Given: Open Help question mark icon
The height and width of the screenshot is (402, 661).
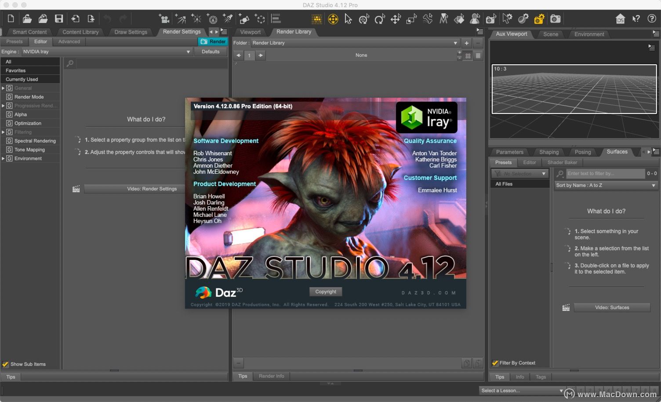Looking at the screenshot, I should (x=652, y=19).
